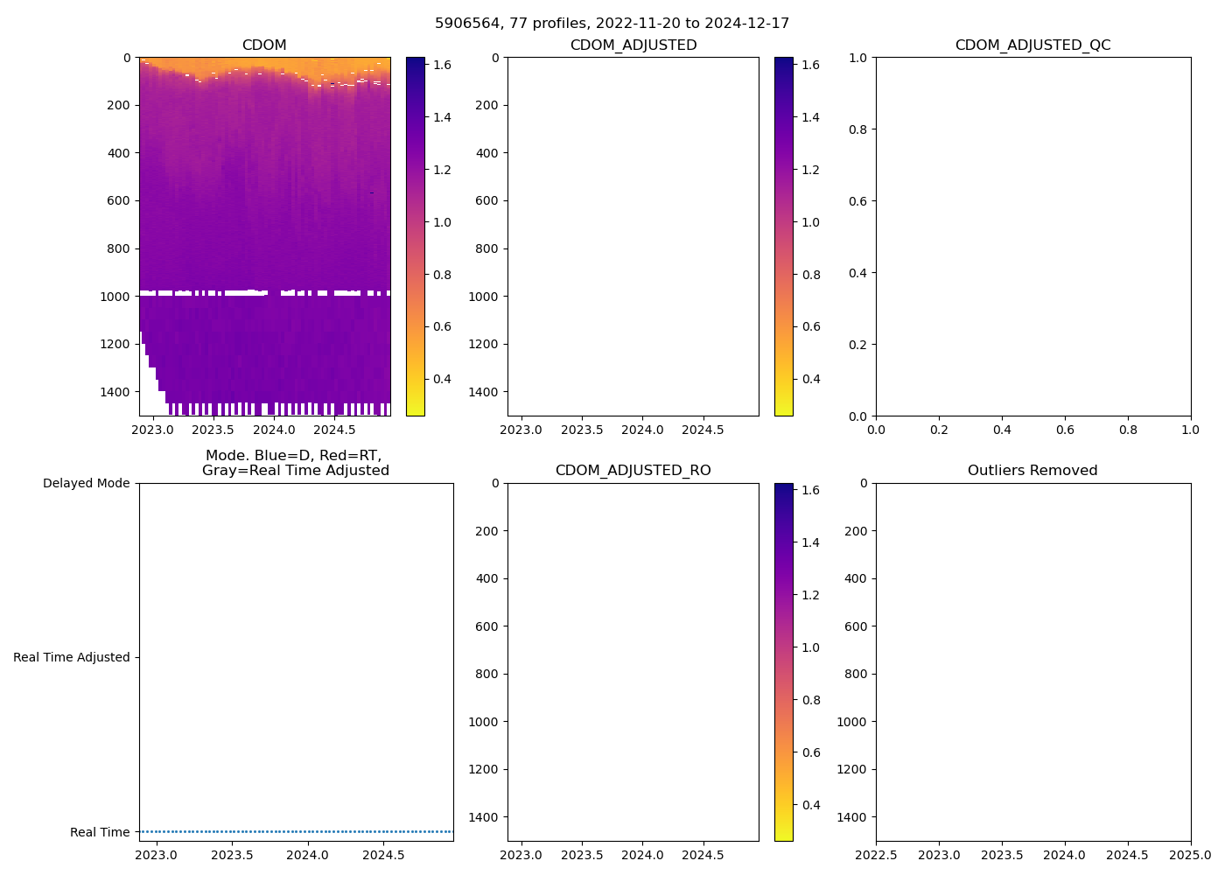Click the blue dotted Real Time data line
Screen dimensions: 1225x875
point(296,831)
